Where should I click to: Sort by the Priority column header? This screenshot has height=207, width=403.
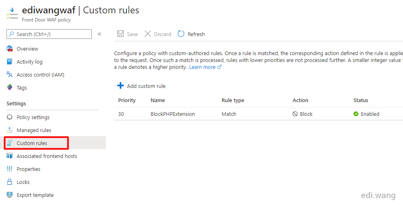coord(127,100)
